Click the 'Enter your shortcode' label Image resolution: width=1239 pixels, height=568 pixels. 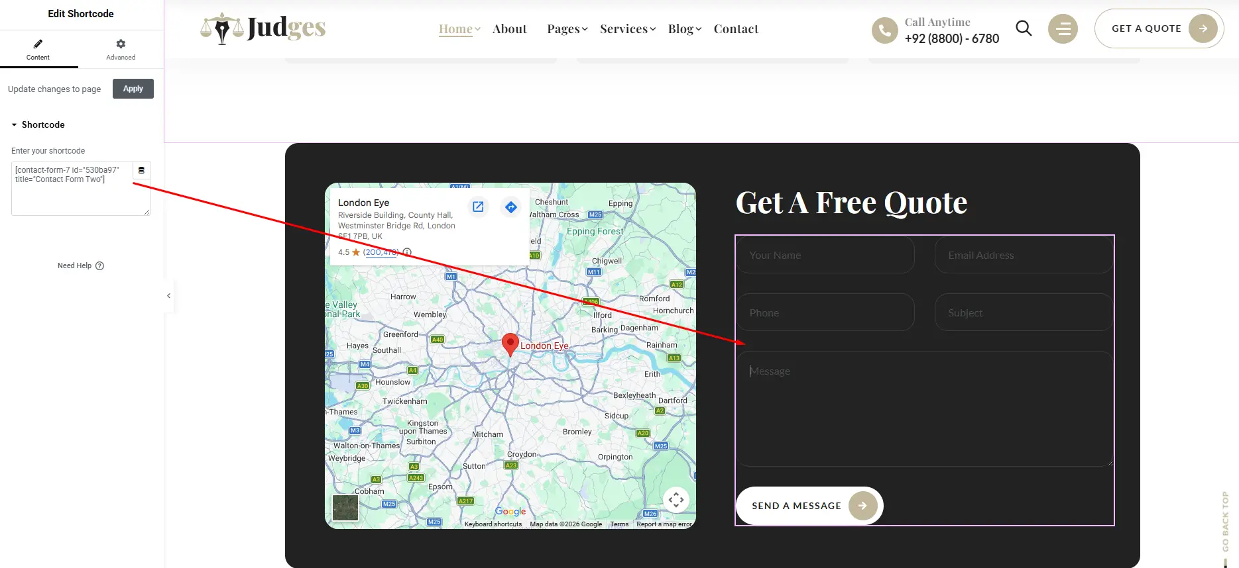(48, 151)
